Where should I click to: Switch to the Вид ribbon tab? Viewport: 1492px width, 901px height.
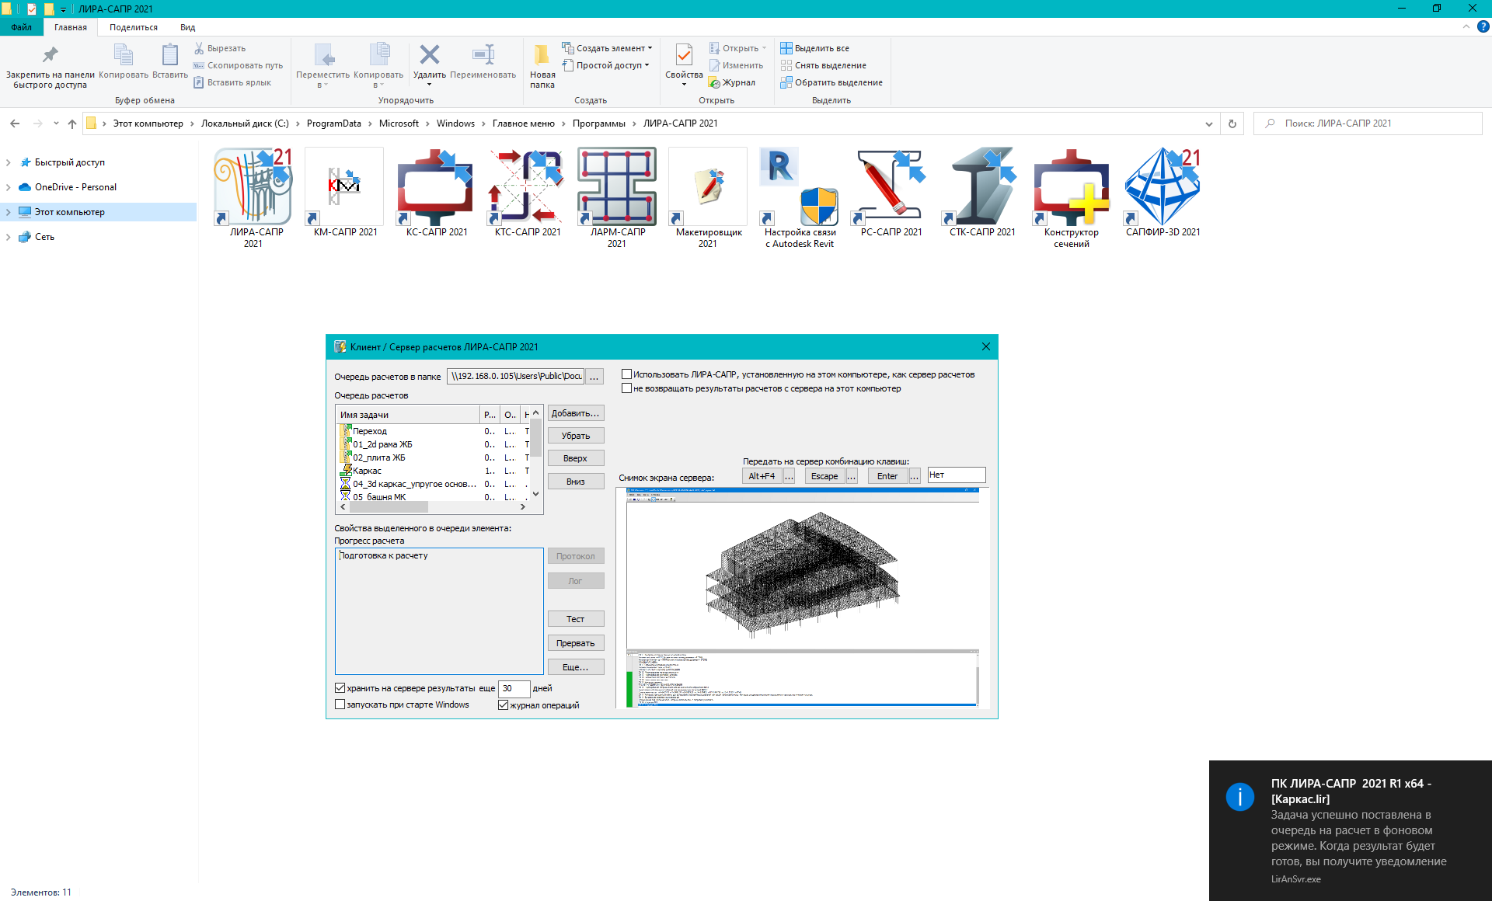(x=187, y=27)
